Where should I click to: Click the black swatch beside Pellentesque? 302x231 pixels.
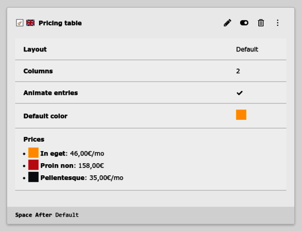click(33, 177)
